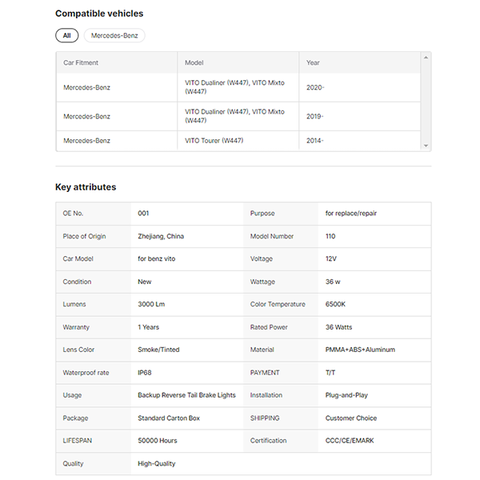Click the Key attributes heading

point(86,187)
